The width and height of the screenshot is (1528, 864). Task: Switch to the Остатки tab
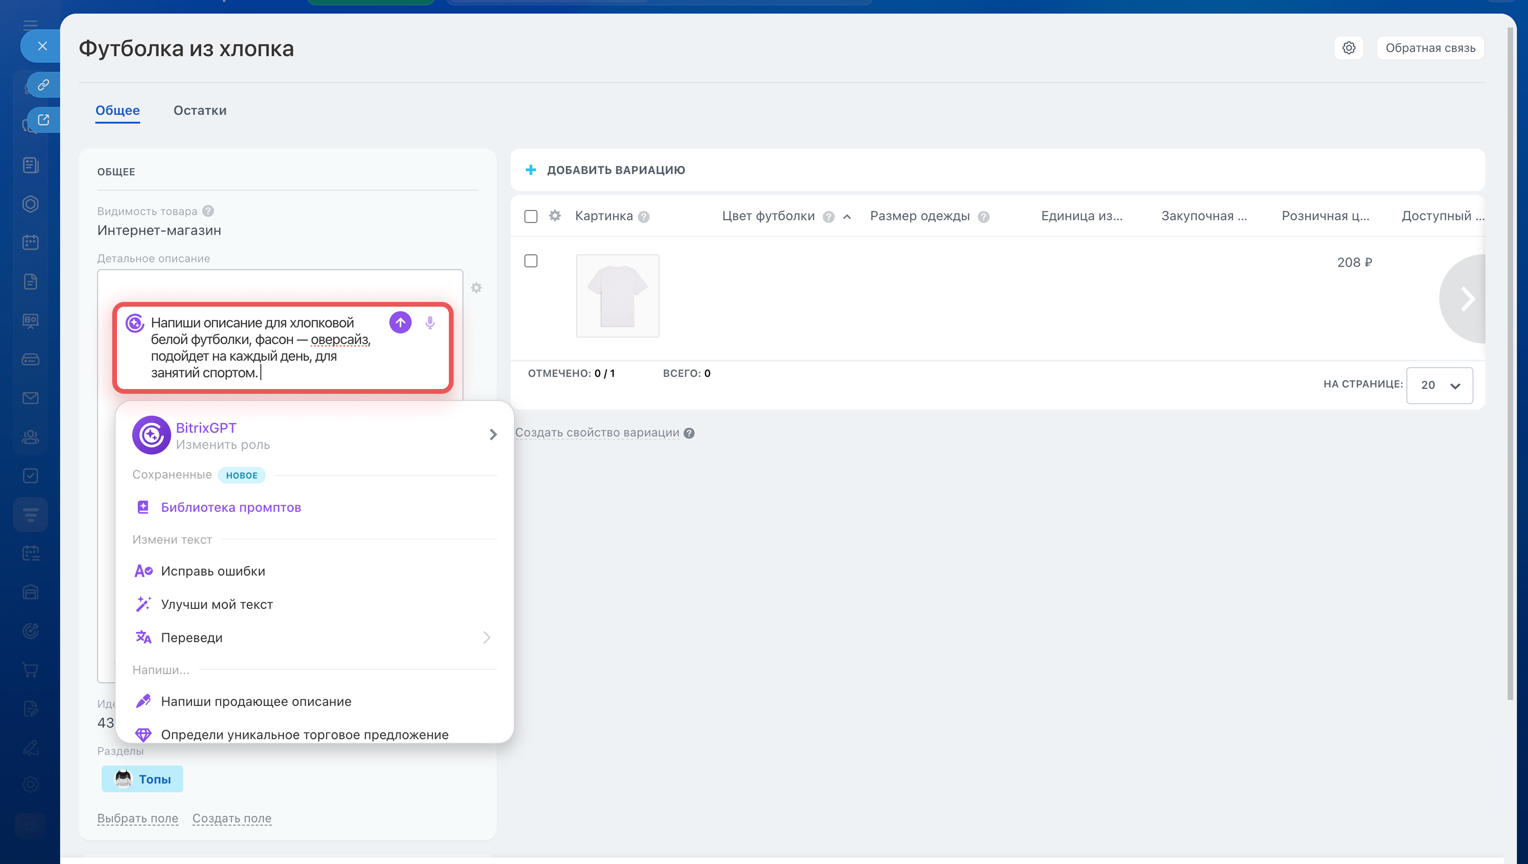(x=199, y=110)
